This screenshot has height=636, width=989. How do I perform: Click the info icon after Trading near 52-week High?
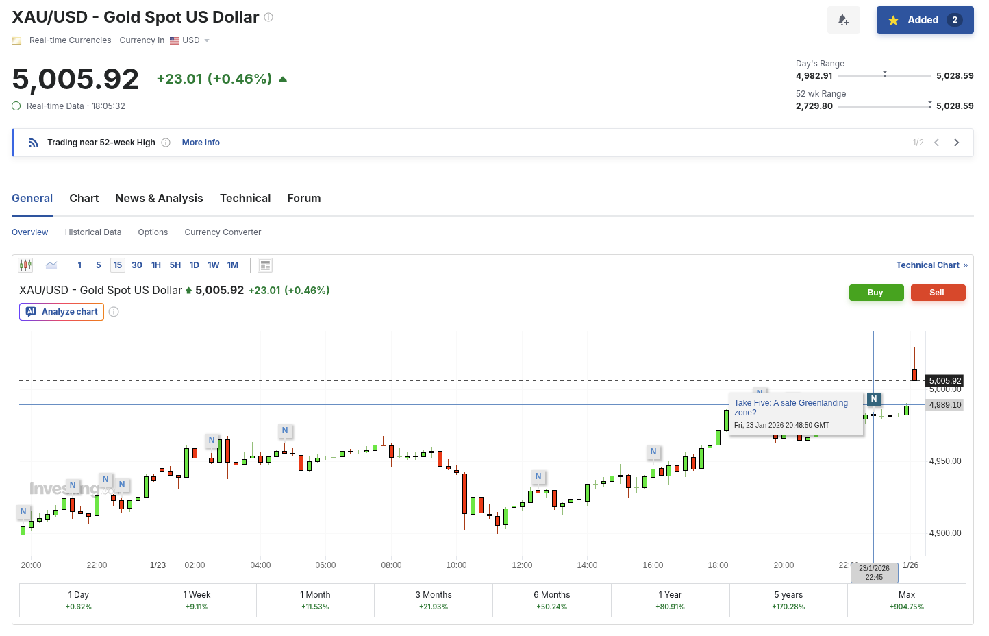(166, 143)
